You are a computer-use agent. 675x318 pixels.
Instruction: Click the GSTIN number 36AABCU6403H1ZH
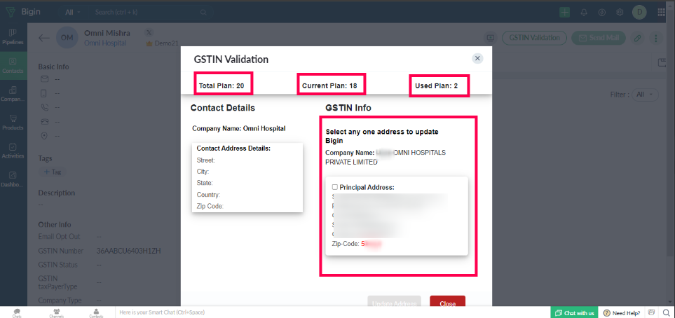click(x=129, y=251)
